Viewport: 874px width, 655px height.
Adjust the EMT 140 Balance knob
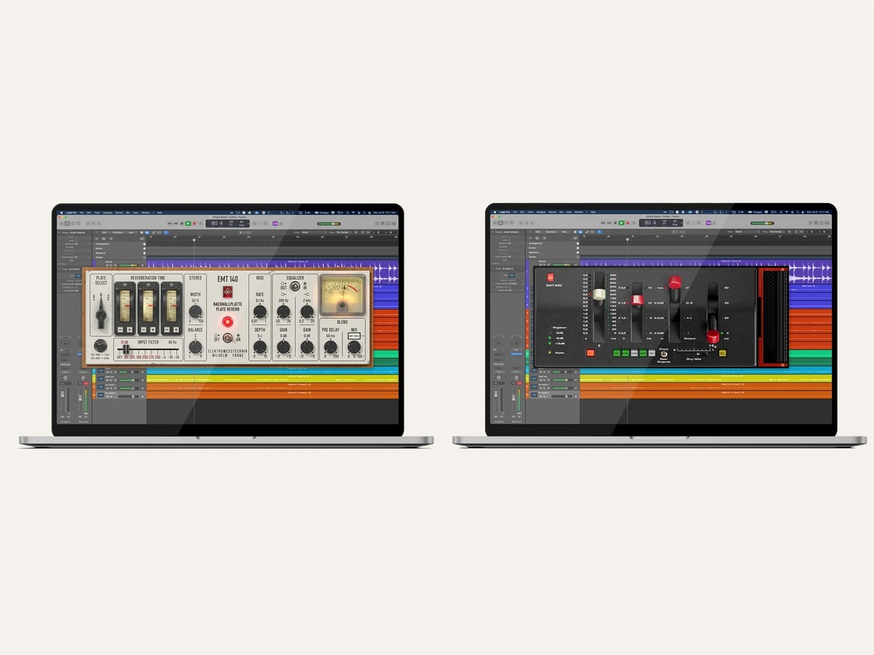(x=195, y=347)
